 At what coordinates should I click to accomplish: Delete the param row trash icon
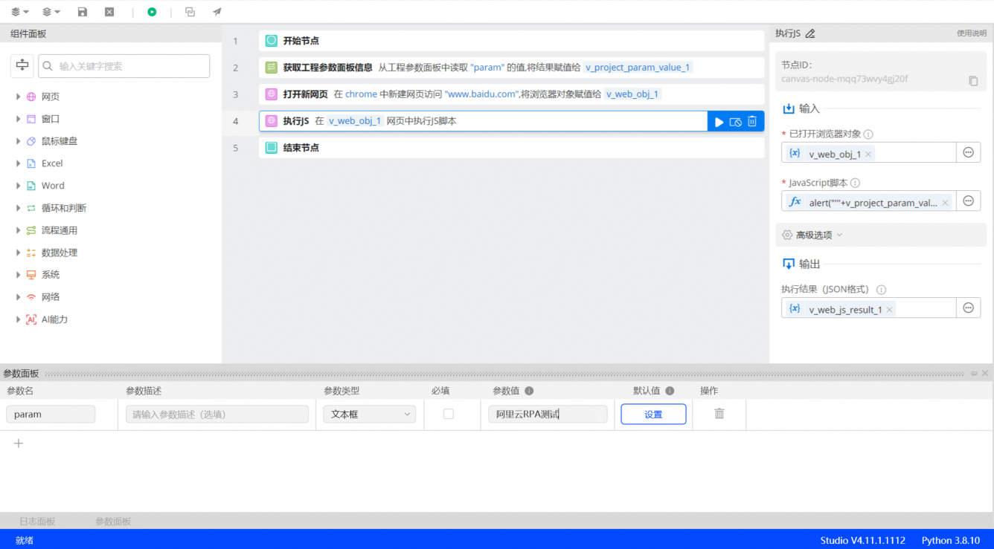(719, 414)
